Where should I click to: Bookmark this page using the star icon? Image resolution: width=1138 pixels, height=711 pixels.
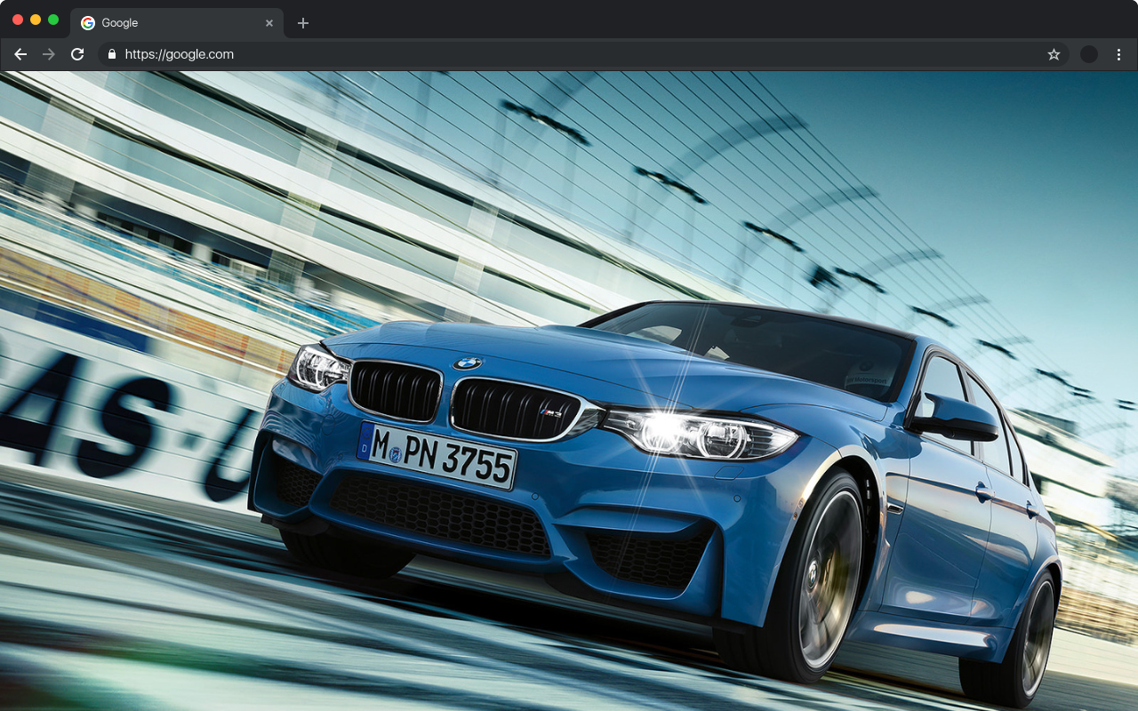point(1054,54)
